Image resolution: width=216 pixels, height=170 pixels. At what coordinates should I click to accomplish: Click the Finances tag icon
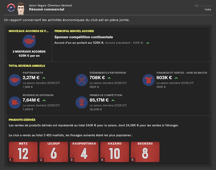(196, 6)
